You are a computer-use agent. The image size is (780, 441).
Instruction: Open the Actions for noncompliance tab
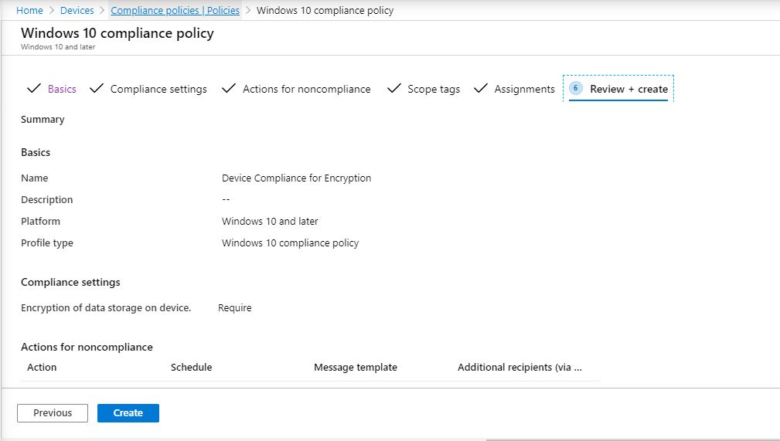coord(306,89)
